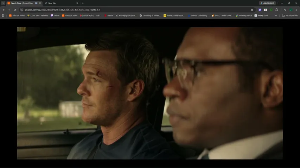The image size is (300, 168).
Task: Open a new browser tab with plus button
Action: point(83,3)
